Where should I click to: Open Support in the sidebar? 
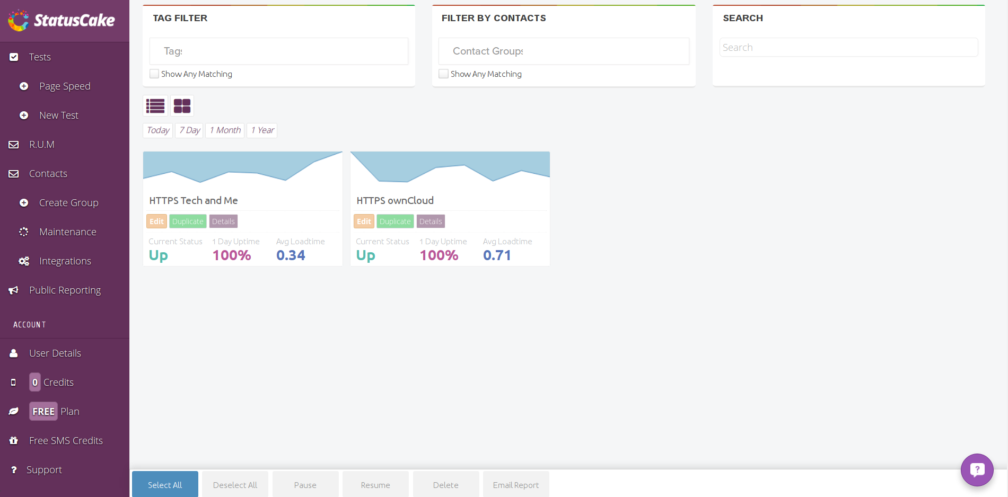click(x=44, y=469)
